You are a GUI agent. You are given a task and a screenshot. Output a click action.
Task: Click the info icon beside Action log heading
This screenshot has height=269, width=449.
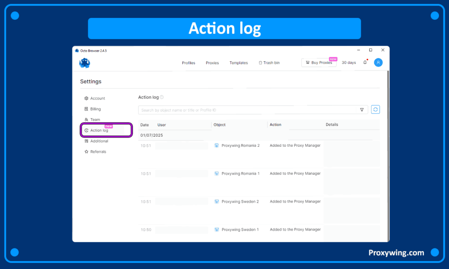click(x=162, y=97)
